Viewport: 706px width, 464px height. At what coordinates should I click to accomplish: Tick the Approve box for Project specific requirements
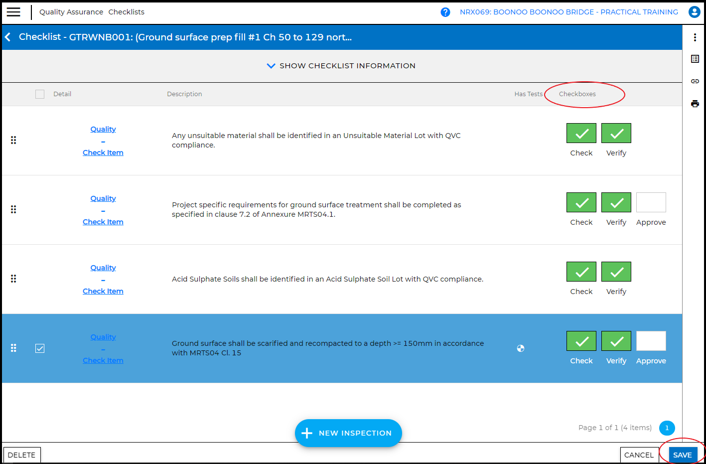point(651,202)
